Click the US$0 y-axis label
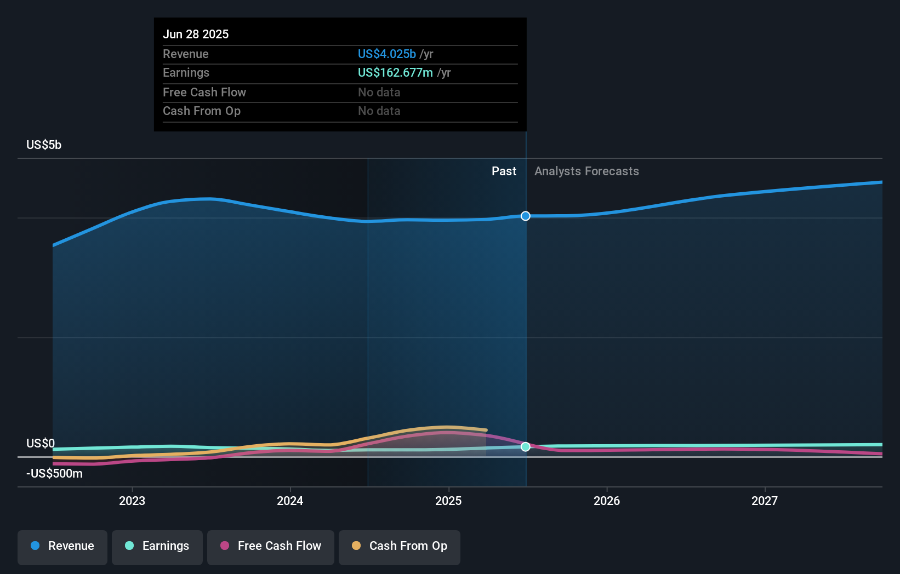900x574 pixels. [x=41, y=443]
